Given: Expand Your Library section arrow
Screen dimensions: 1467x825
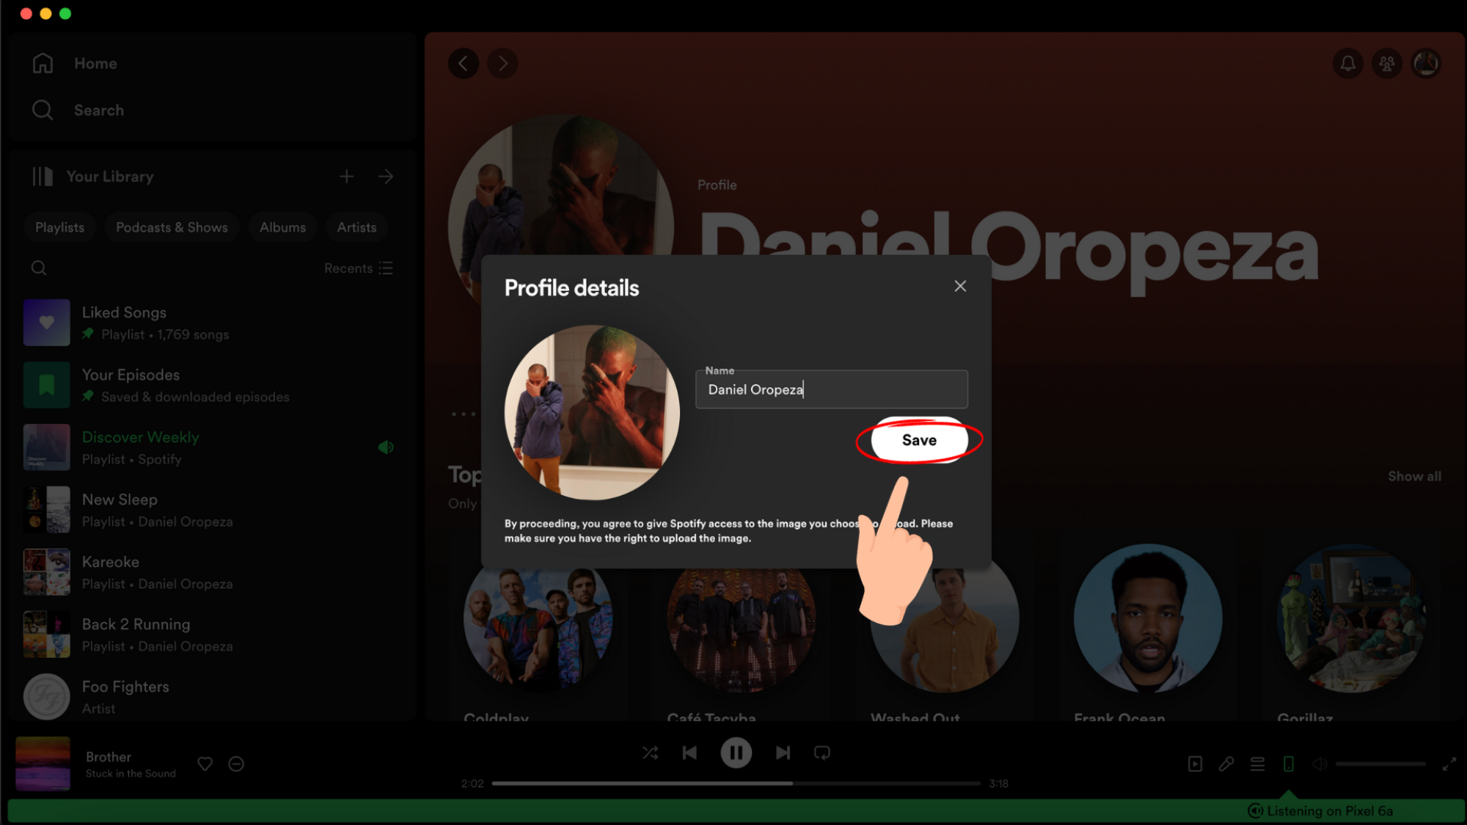Looking at the screenshot, I should (386, 175).
